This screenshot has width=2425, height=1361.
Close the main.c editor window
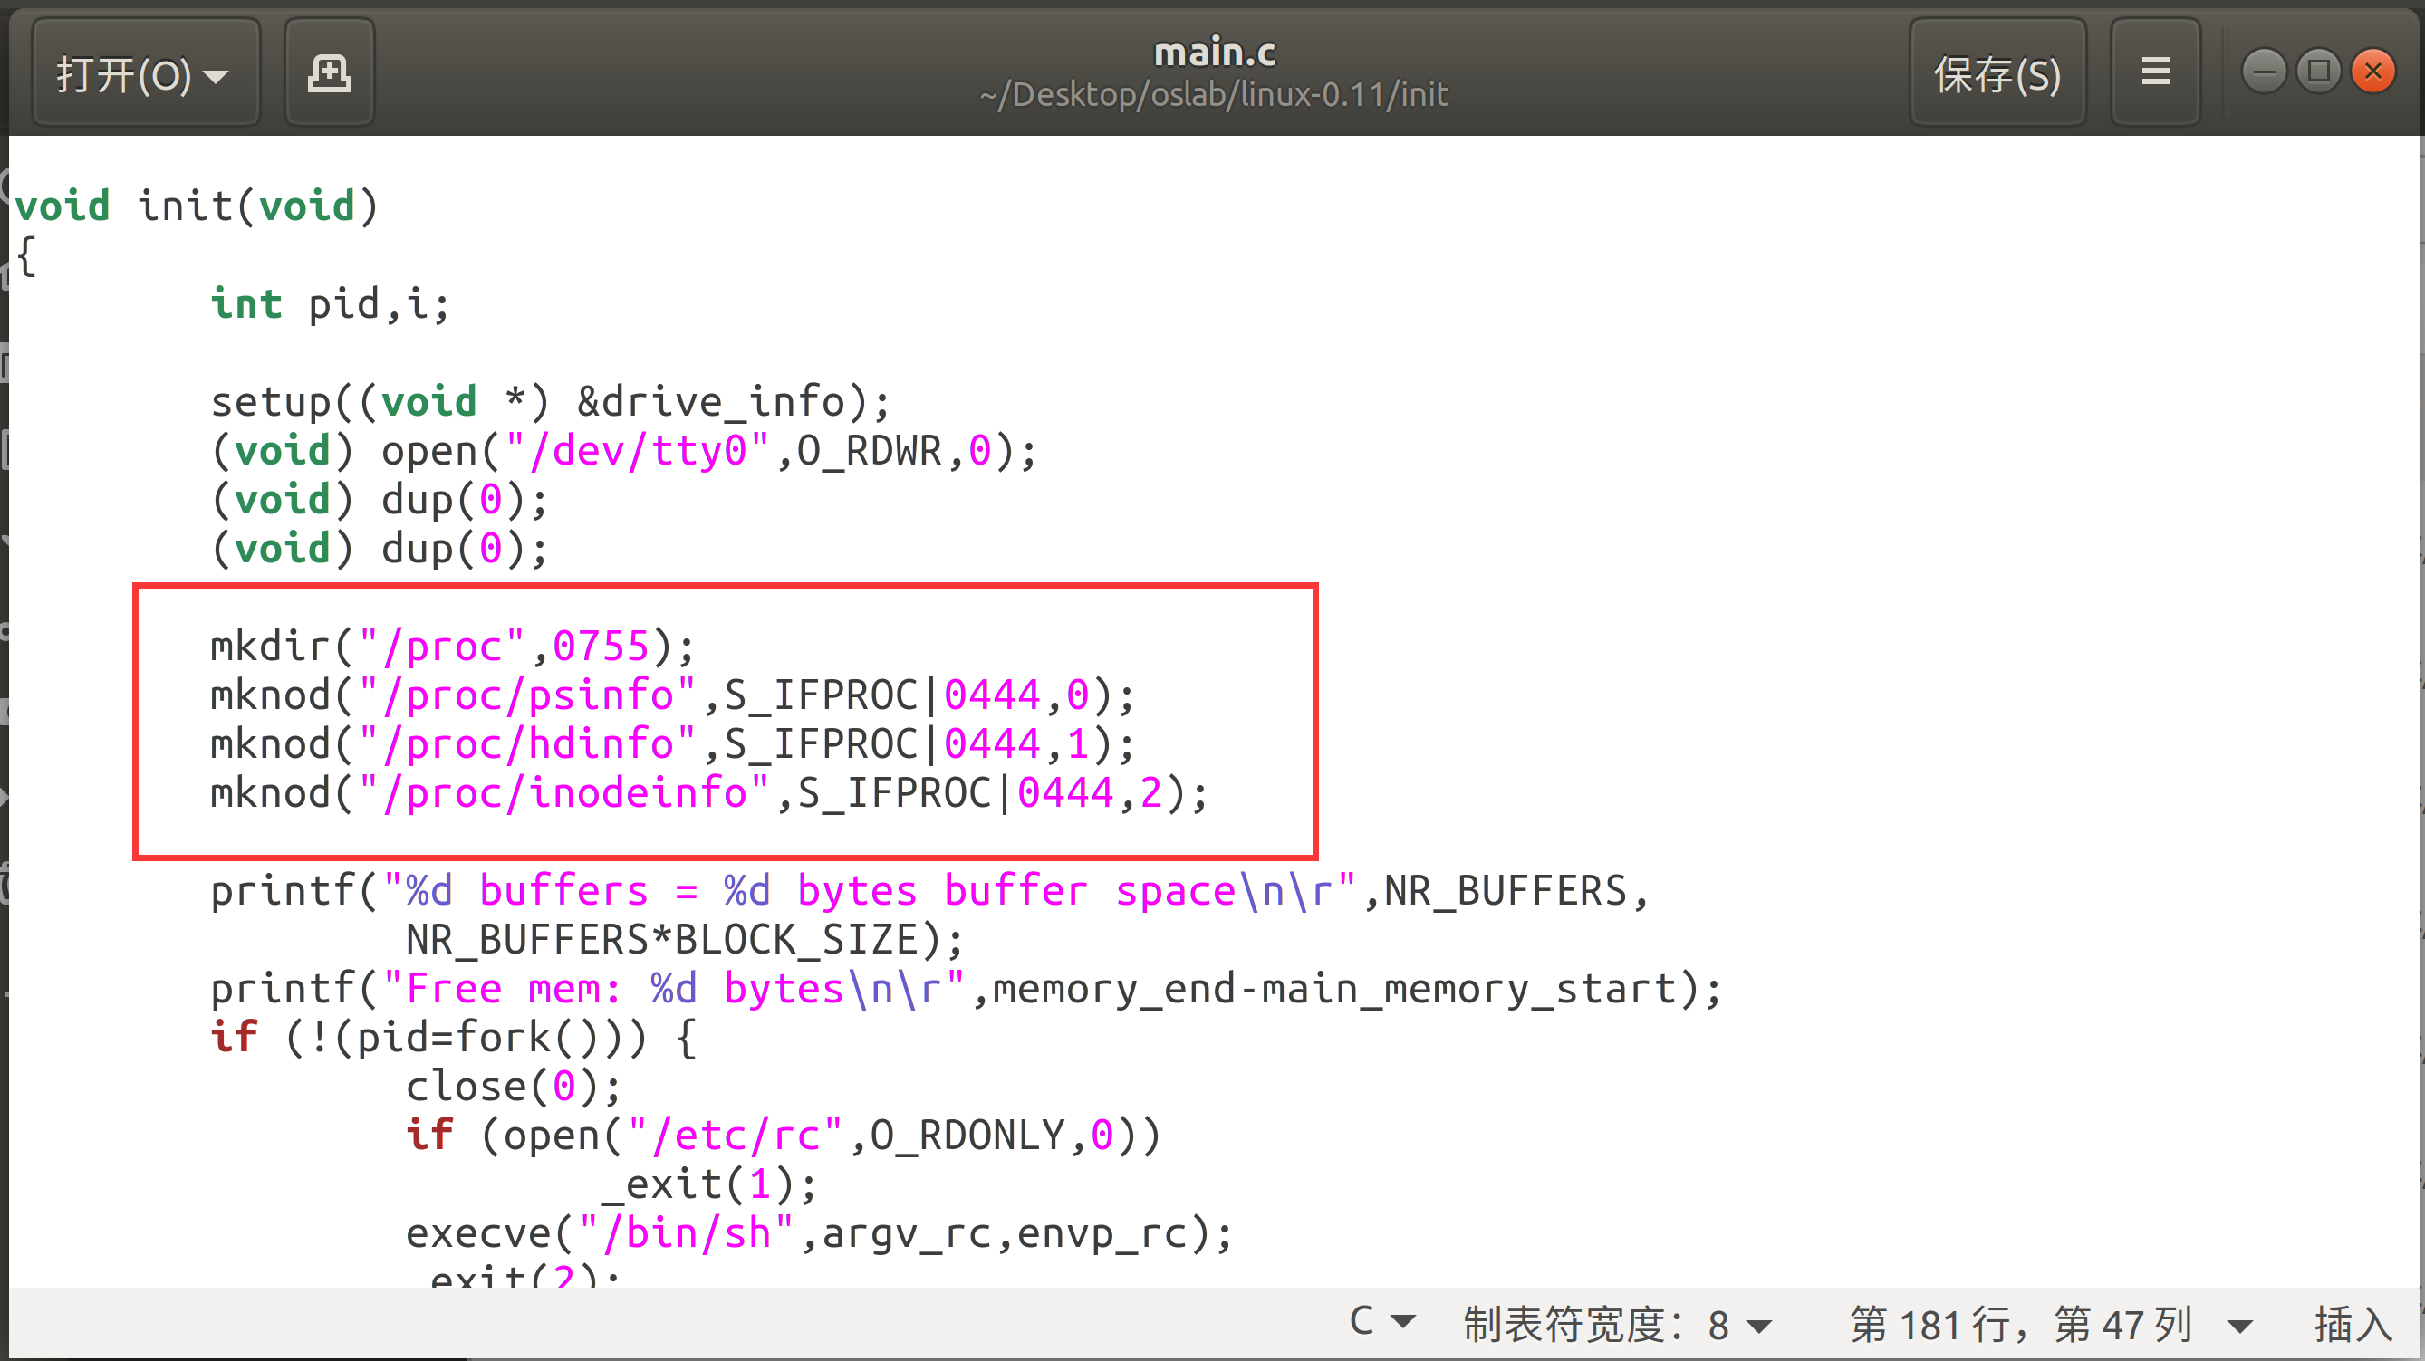coord(2373,72)
